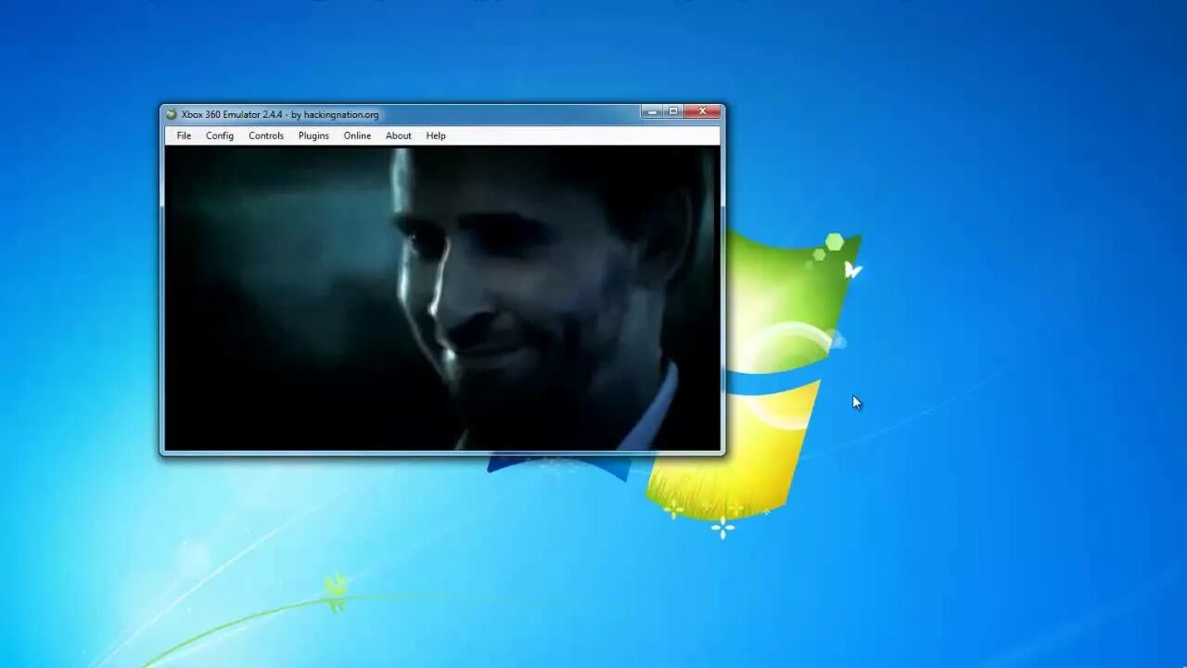Minimize the Xbox 360 Emulator window
The height and width of the screenshot is (668, 1187).
[x=652, y=111]
